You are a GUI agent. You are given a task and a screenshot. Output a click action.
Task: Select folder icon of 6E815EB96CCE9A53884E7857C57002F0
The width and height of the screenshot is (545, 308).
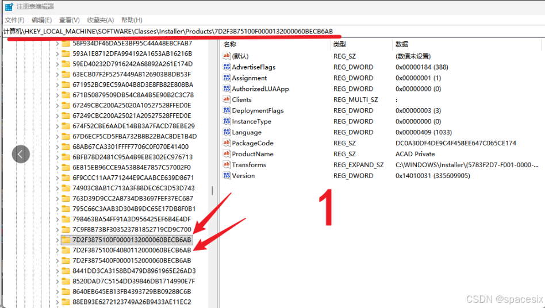coord(66,167)
